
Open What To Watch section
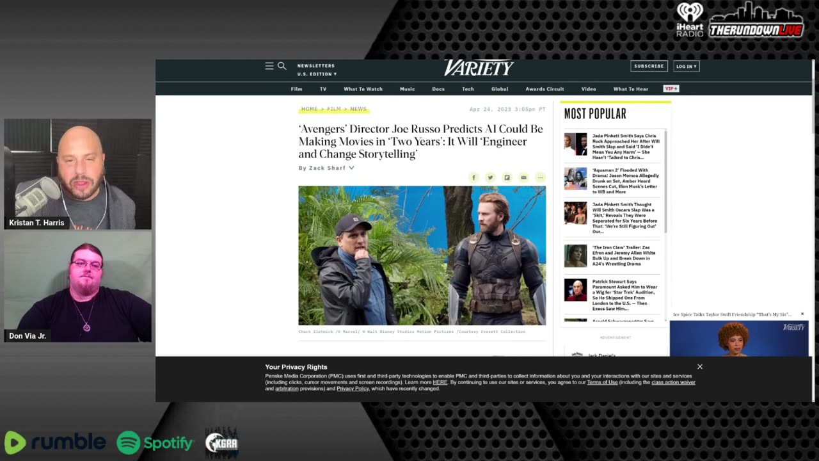click(363, 89)
